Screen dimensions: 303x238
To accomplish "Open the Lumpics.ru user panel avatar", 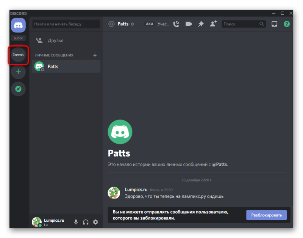I will [x=37, y=222].
